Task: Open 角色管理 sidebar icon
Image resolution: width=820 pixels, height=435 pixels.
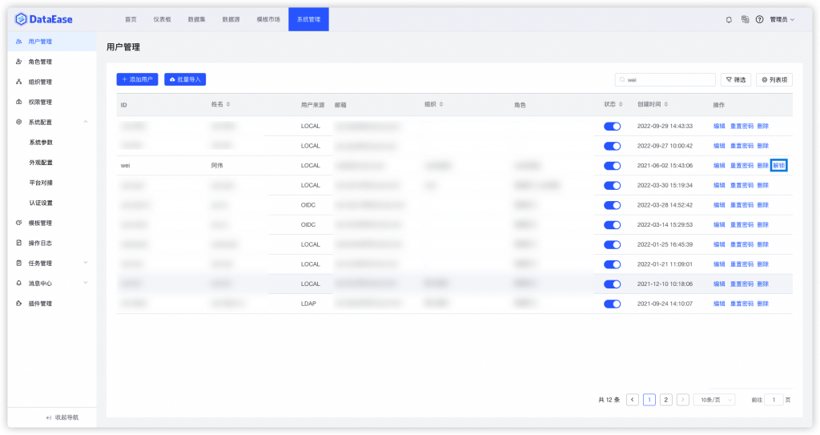Action: [19, 62]
